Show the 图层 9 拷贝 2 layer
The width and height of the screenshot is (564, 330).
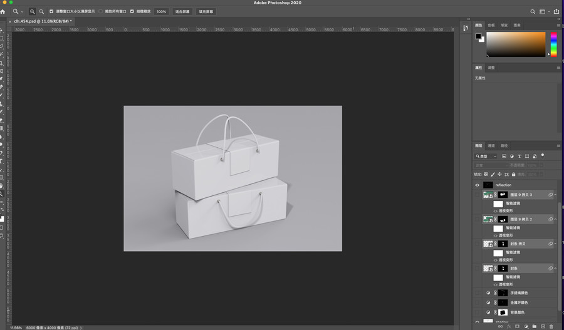click(x=478, y=219)
